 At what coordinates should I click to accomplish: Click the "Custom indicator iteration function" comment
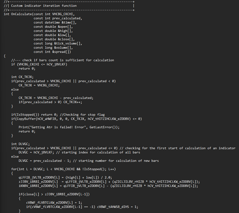(x=44, y=6)
